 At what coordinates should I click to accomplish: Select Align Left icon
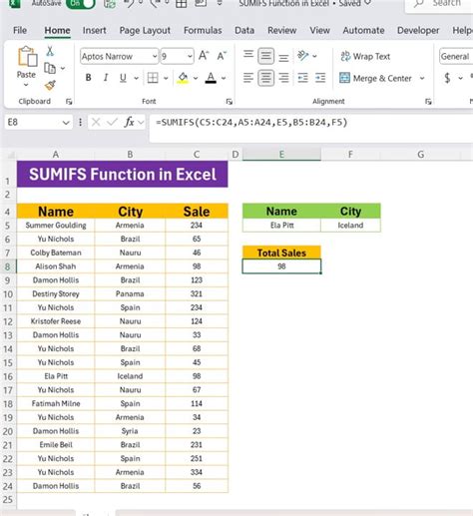248,78
